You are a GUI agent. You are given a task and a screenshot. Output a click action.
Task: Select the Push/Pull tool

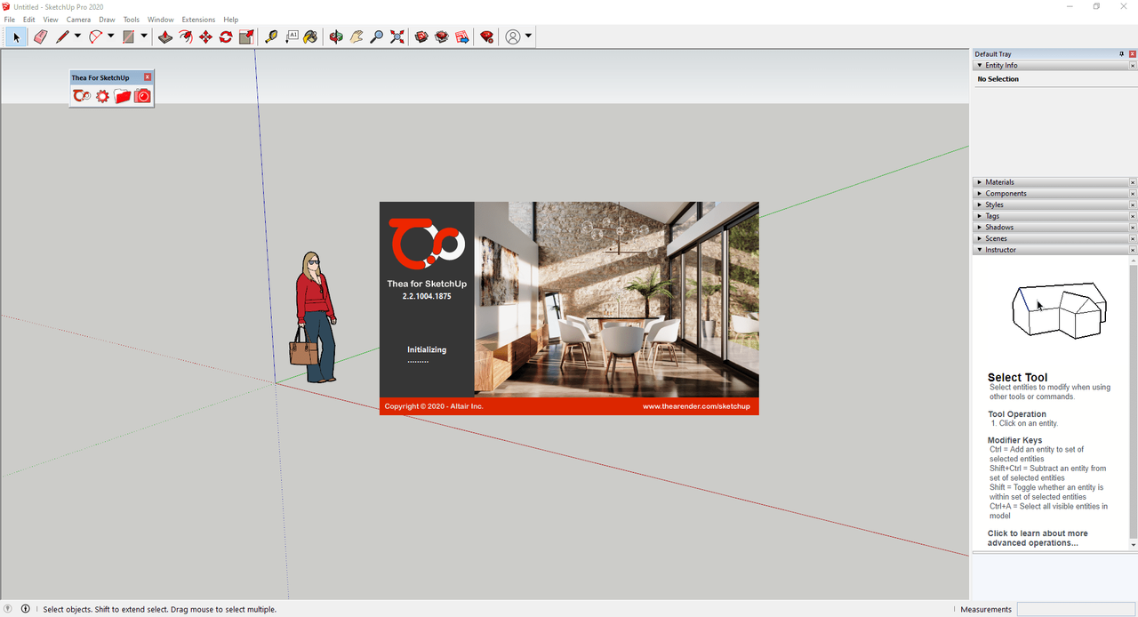[x=164, y=36]
